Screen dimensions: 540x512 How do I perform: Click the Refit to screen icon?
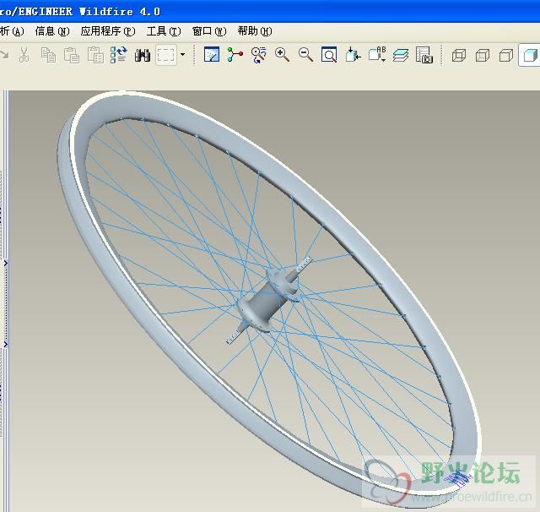tap(329, 54)
